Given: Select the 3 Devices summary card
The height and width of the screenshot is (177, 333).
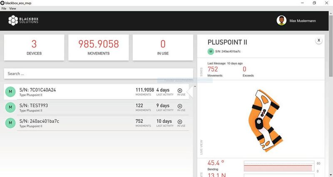Looking at the screenshot, I should pos(34,47).
